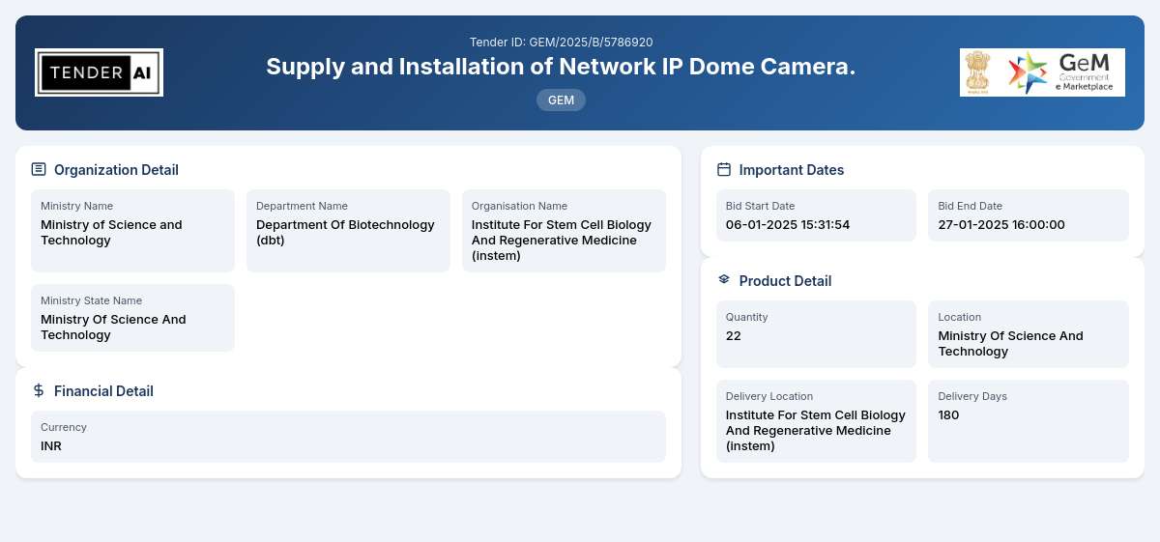Image resolution: width=1160 pixels, height=542 pixels.
Task: Click the Currency label
Action: (64, 427)
